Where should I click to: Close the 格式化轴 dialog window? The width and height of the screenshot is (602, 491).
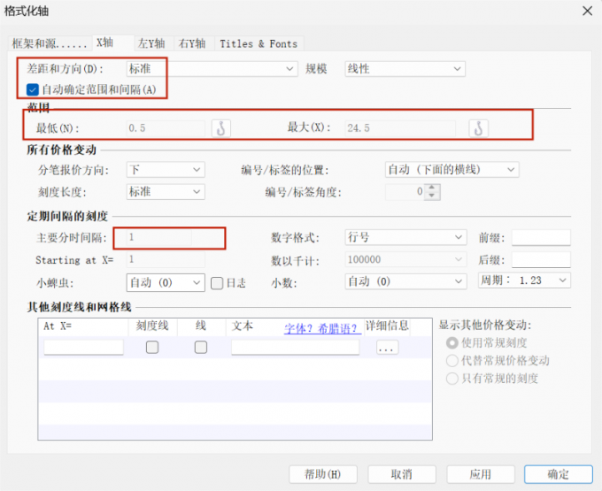585,10
